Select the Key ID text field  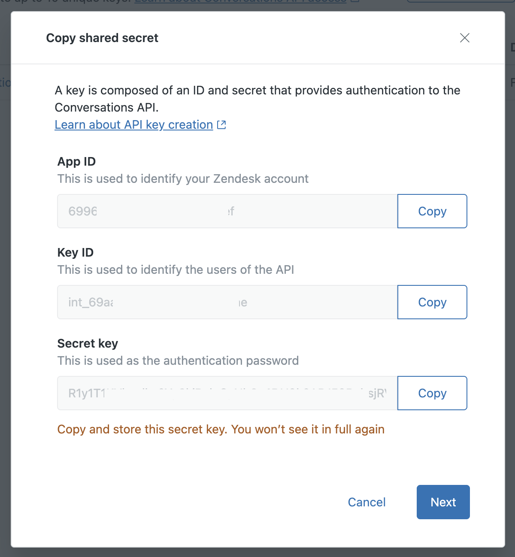227,302
